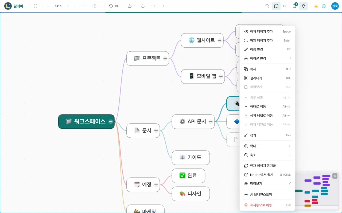342x213 pixels.
Task: Click 잘라내기 in the context menu
Action: tap(267, 78)
